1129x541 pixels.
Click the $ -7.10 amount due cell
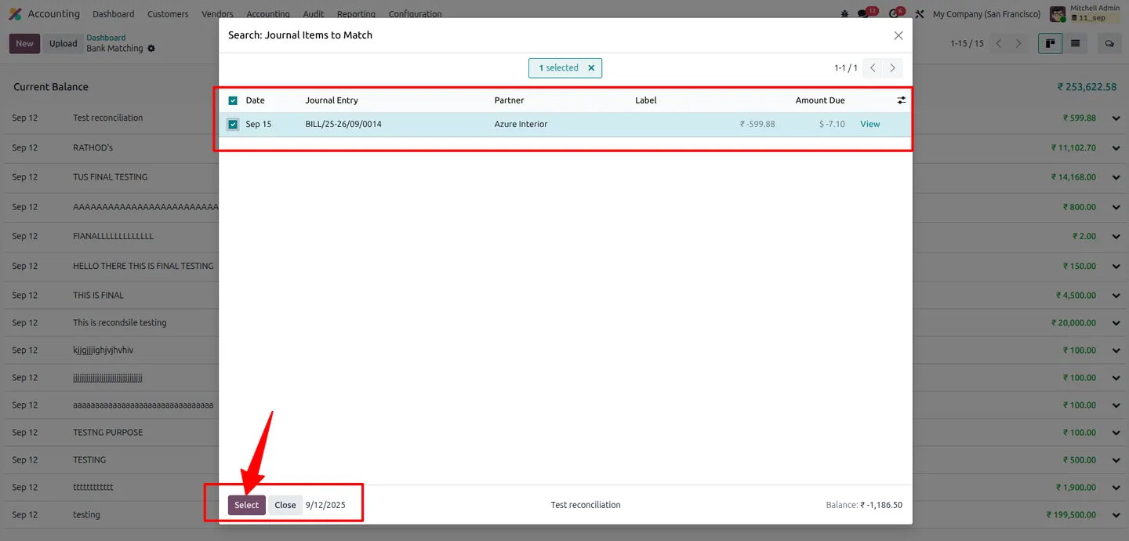(x=832, y=124)
